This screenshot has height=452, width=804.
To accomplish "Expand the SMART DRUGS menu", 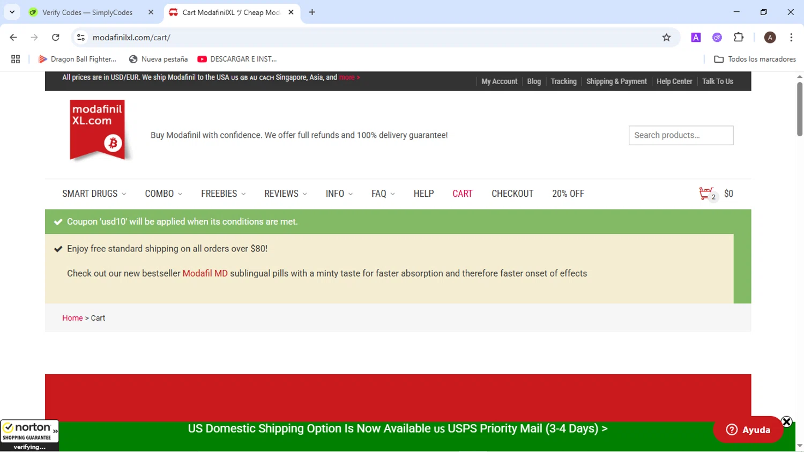I will point(94,194).
